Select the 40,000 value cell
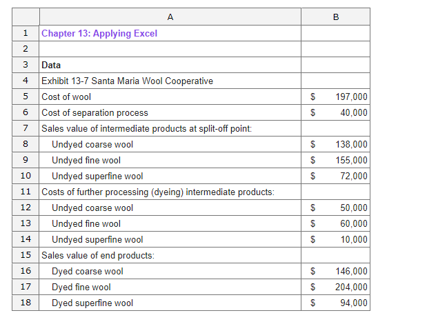The width and height of the screenshot is (427, 333). (335, 112)
